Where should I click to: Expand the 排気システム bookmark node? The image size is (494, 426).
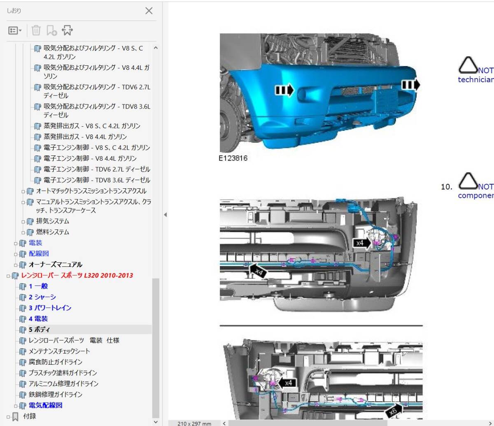(23, 222)
